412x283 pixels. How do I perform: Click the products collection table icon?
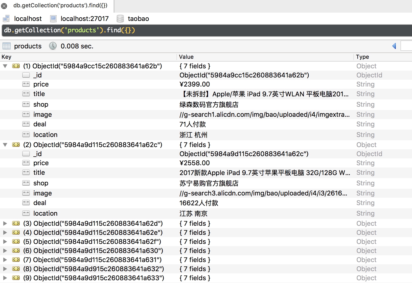point(7,46)
